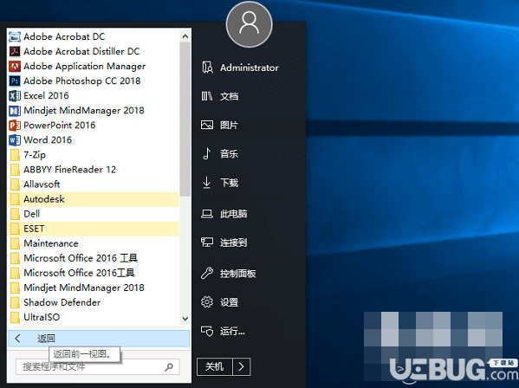Image resolution: width=519 pixels, height=388 pixels.
Task: Open Mindjet MindManager 2018 app icon
Action: coord(15,111)
